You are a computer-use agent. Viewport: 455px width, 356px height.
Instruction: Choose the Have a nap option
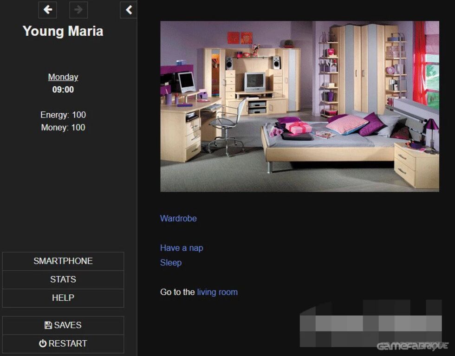click(182, 248)
